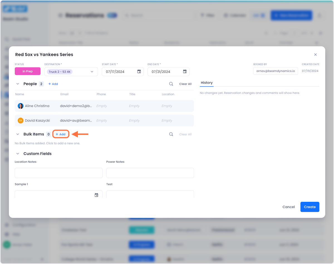This screenshot has width=334, height=264.
Task: Click Aline Christina's name
Action: tap(37, 106)
